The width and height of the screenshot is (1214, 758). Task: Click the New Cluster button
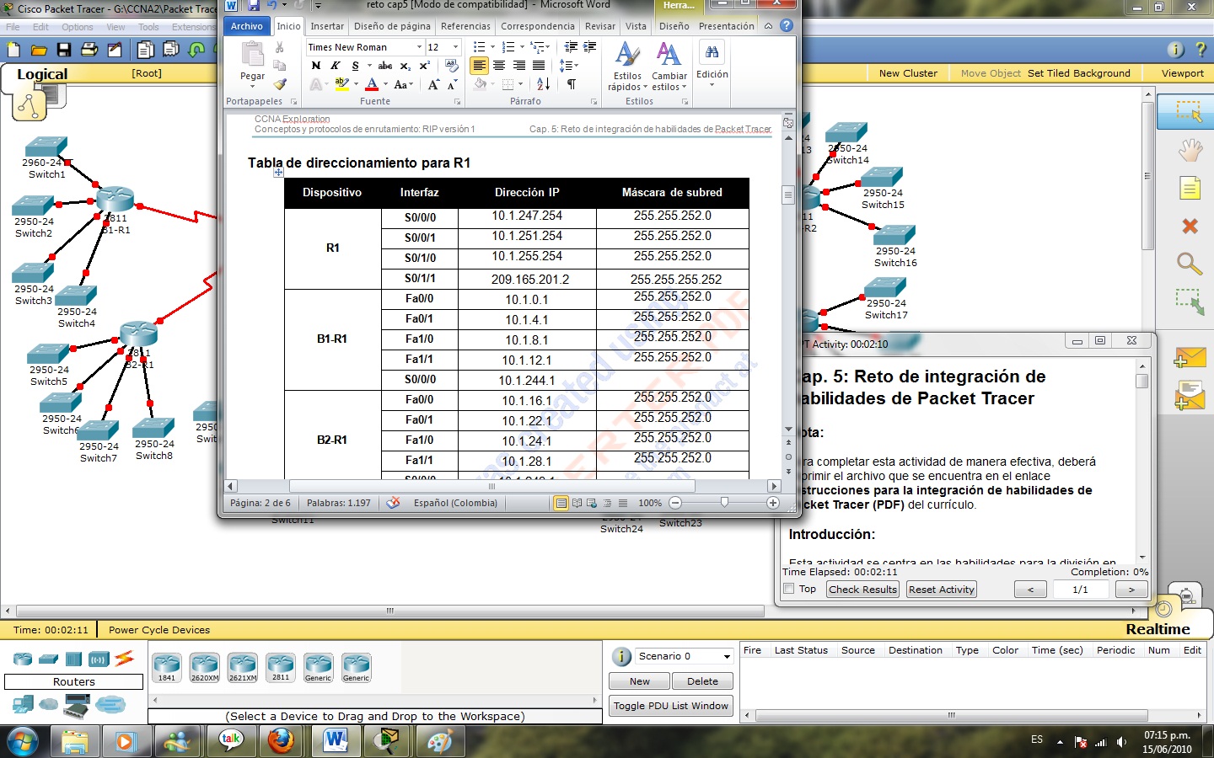(x=908, y=73)
